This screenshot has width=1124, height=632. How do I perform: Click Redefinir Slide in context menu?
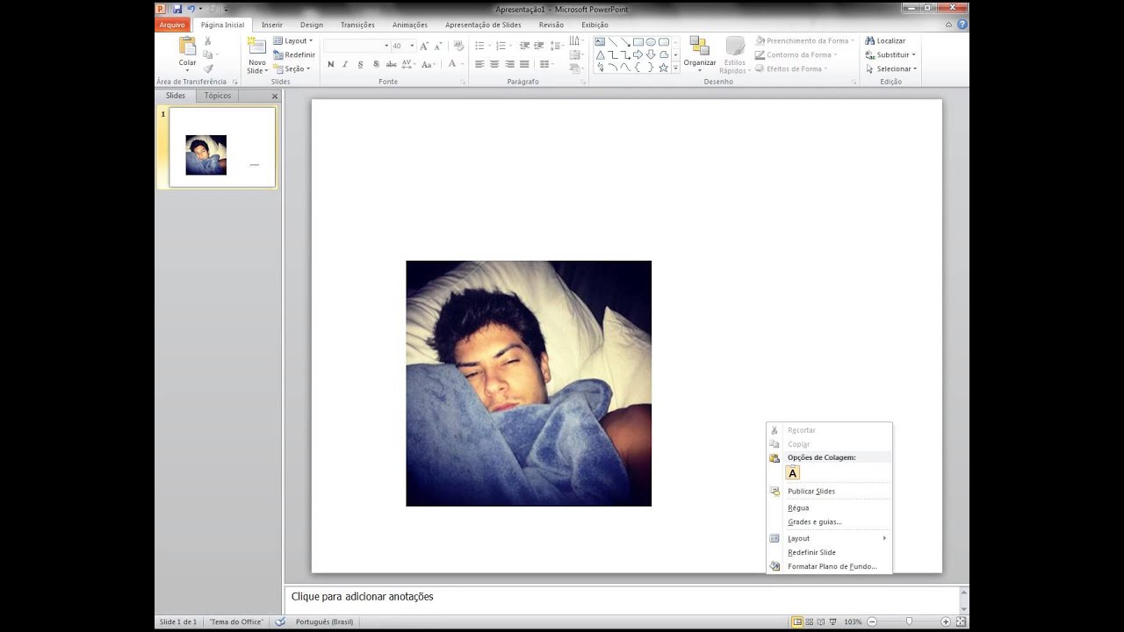(829, 552)
